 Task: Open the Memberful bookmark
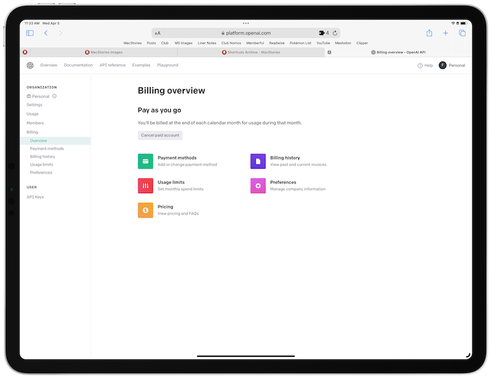click(255, 43)
